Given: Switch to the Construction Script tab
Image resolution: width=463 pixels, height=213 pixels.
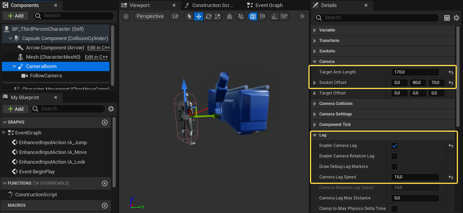Looking at the screenshot, I should (x=213, y=5).
